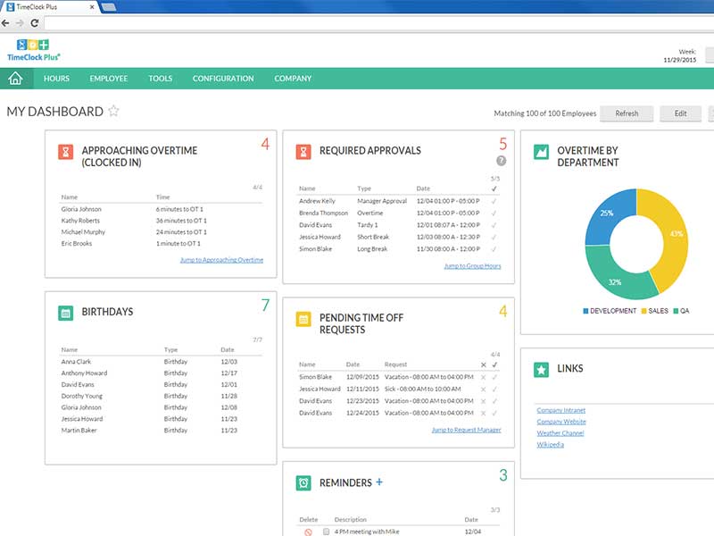Go to the Home dashboard icon

[x=15, y=79]
